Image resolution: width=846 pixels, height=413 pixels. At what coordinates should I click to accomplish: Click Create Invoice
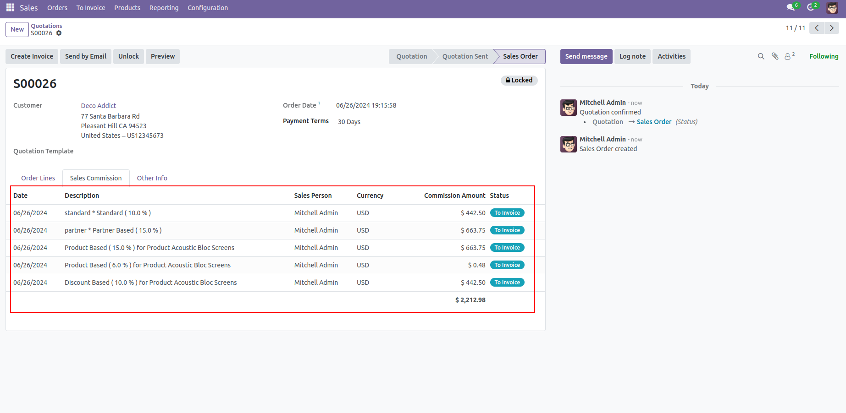32,56
